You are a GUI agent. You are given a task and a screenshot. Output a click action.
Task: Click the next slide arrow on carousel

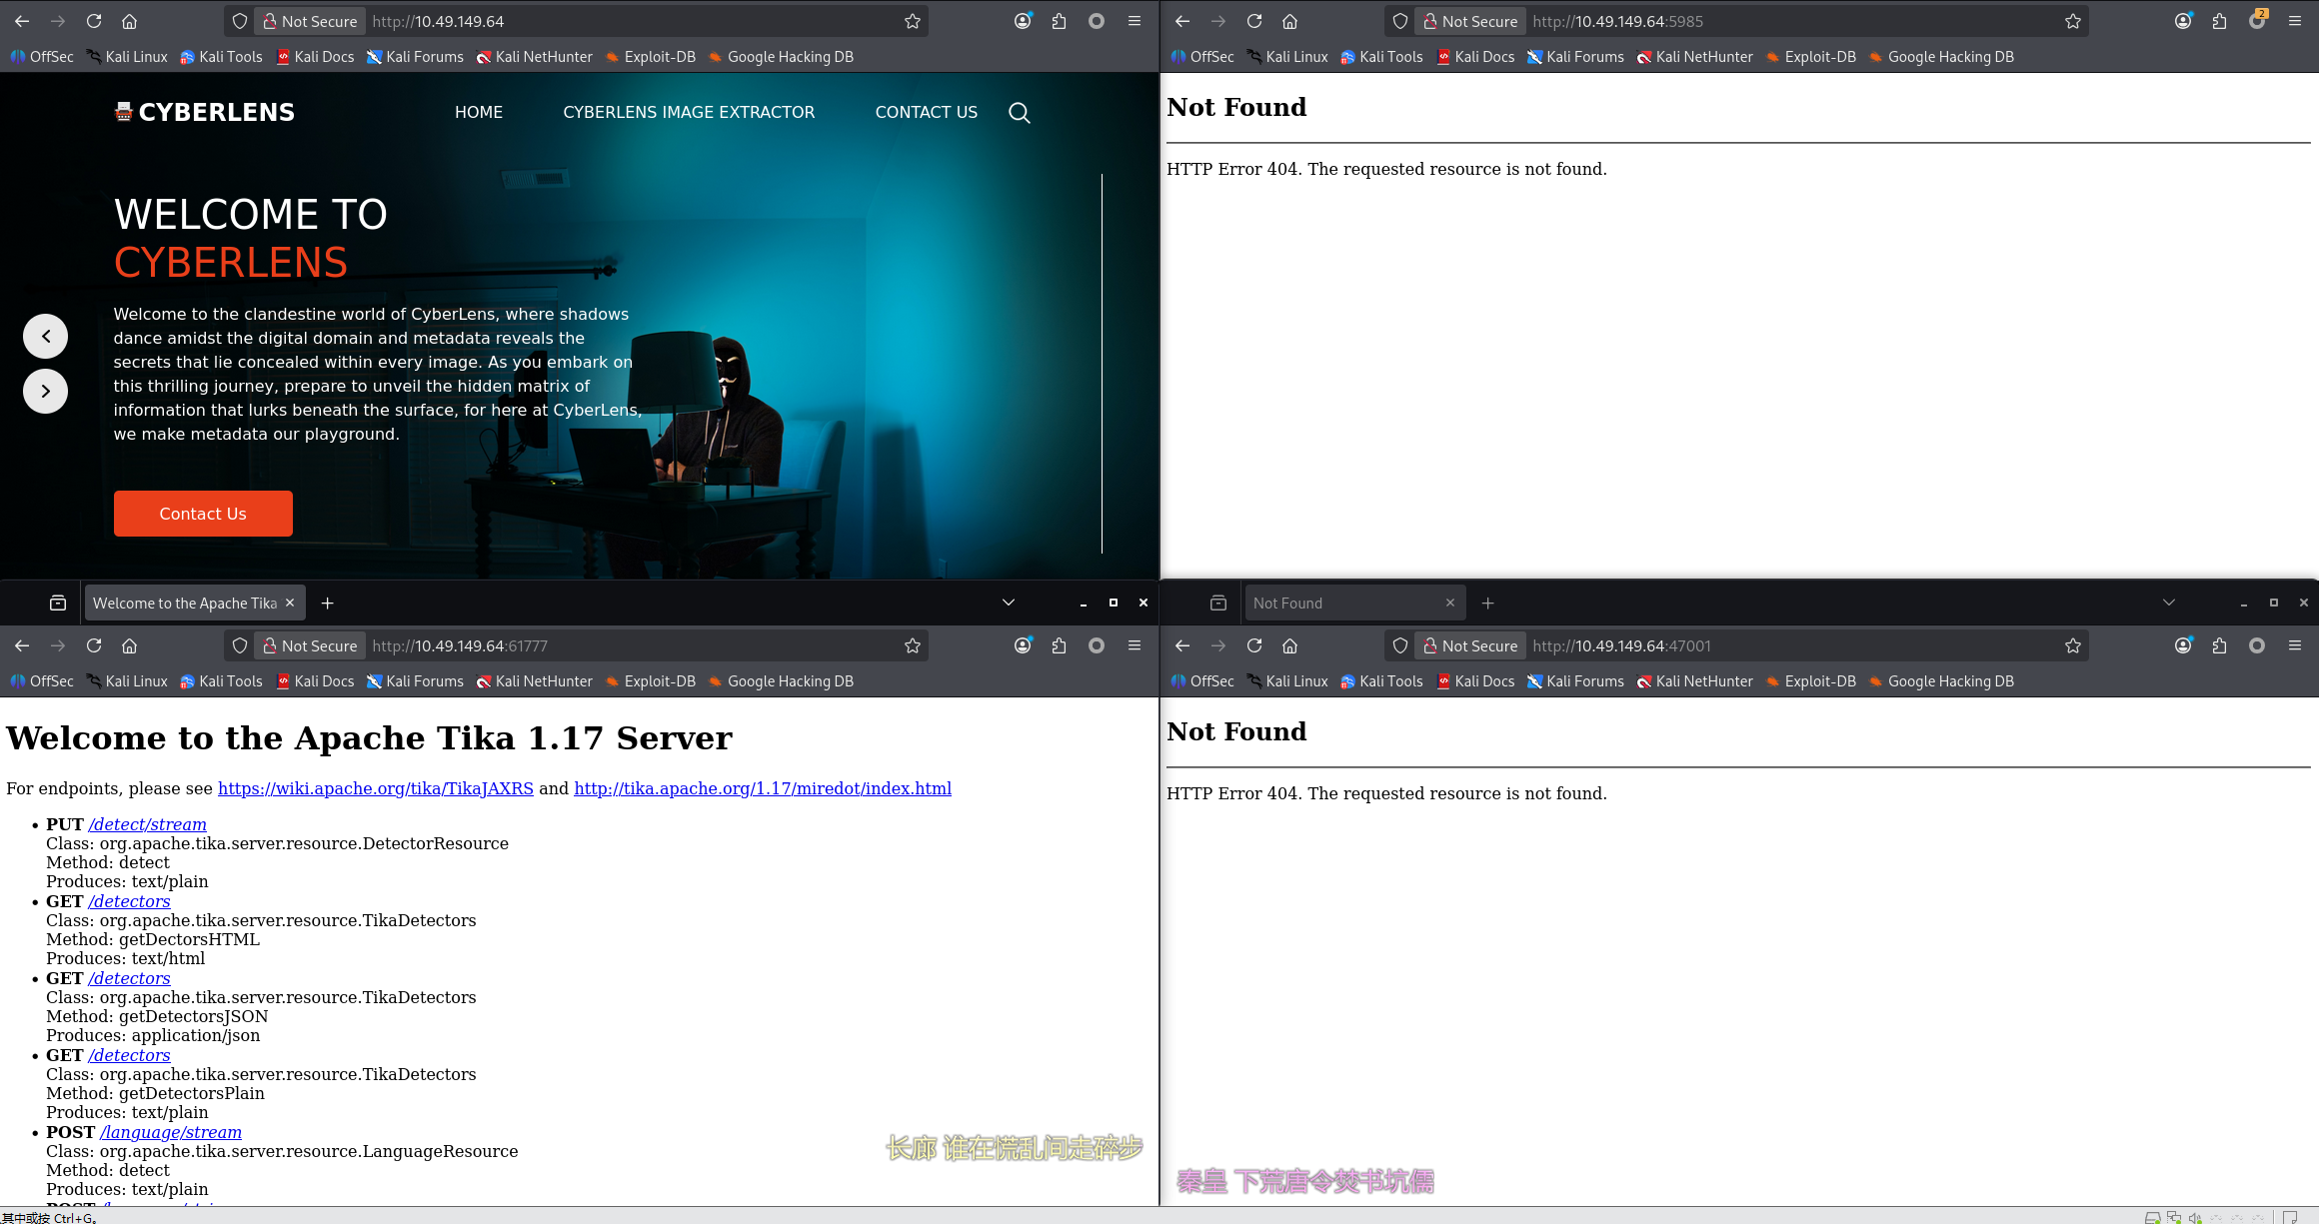coord(45,391)
